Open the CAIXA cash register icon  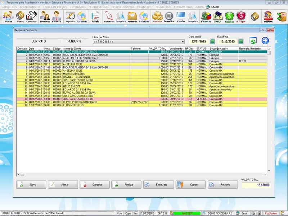pyautogui.click(x=217, y=16)
